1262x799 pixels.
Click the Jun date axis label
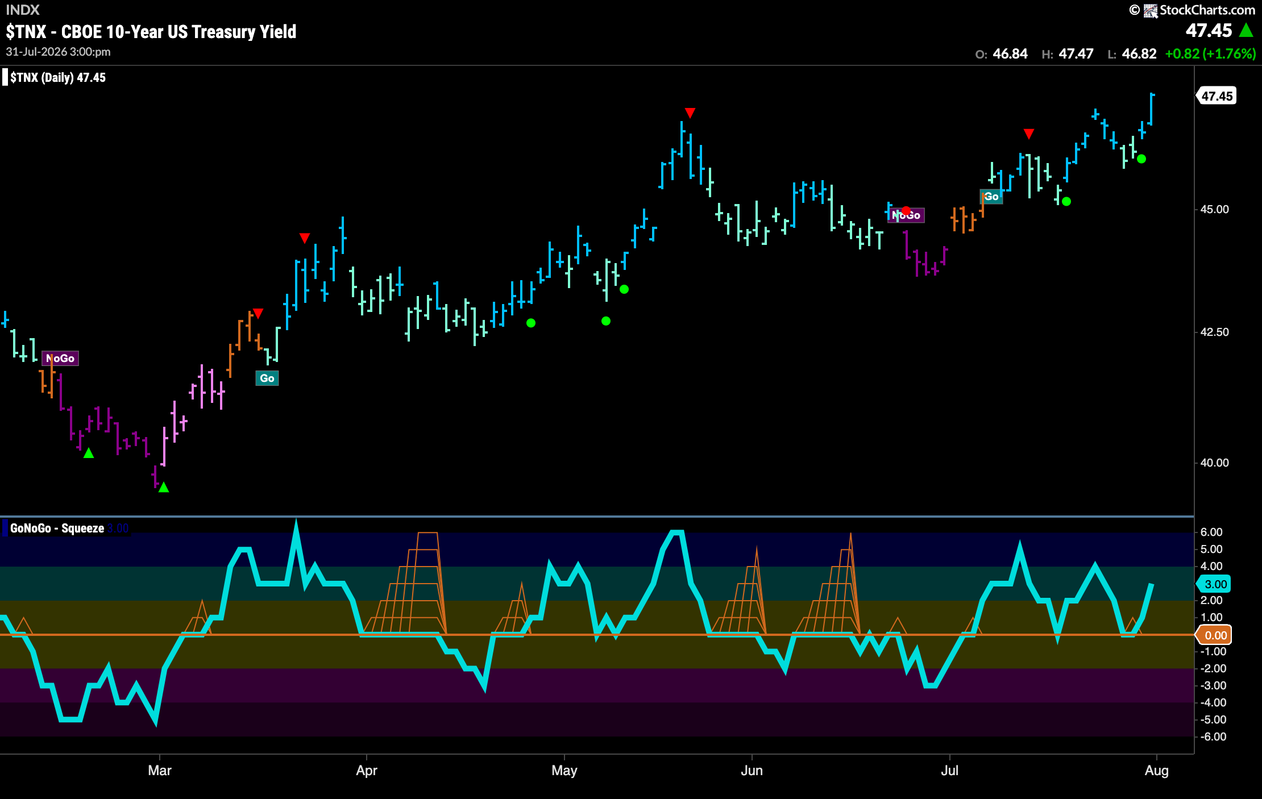752,771
